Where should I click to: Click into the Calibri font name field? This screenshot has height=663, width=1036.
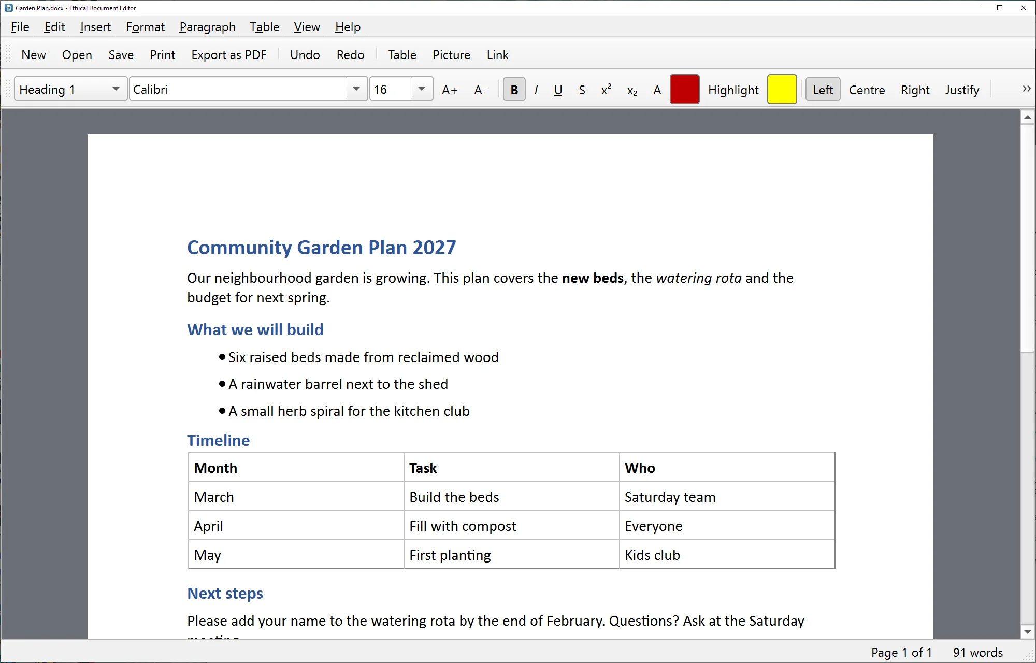pyautogui.click(x=238, y=89)
